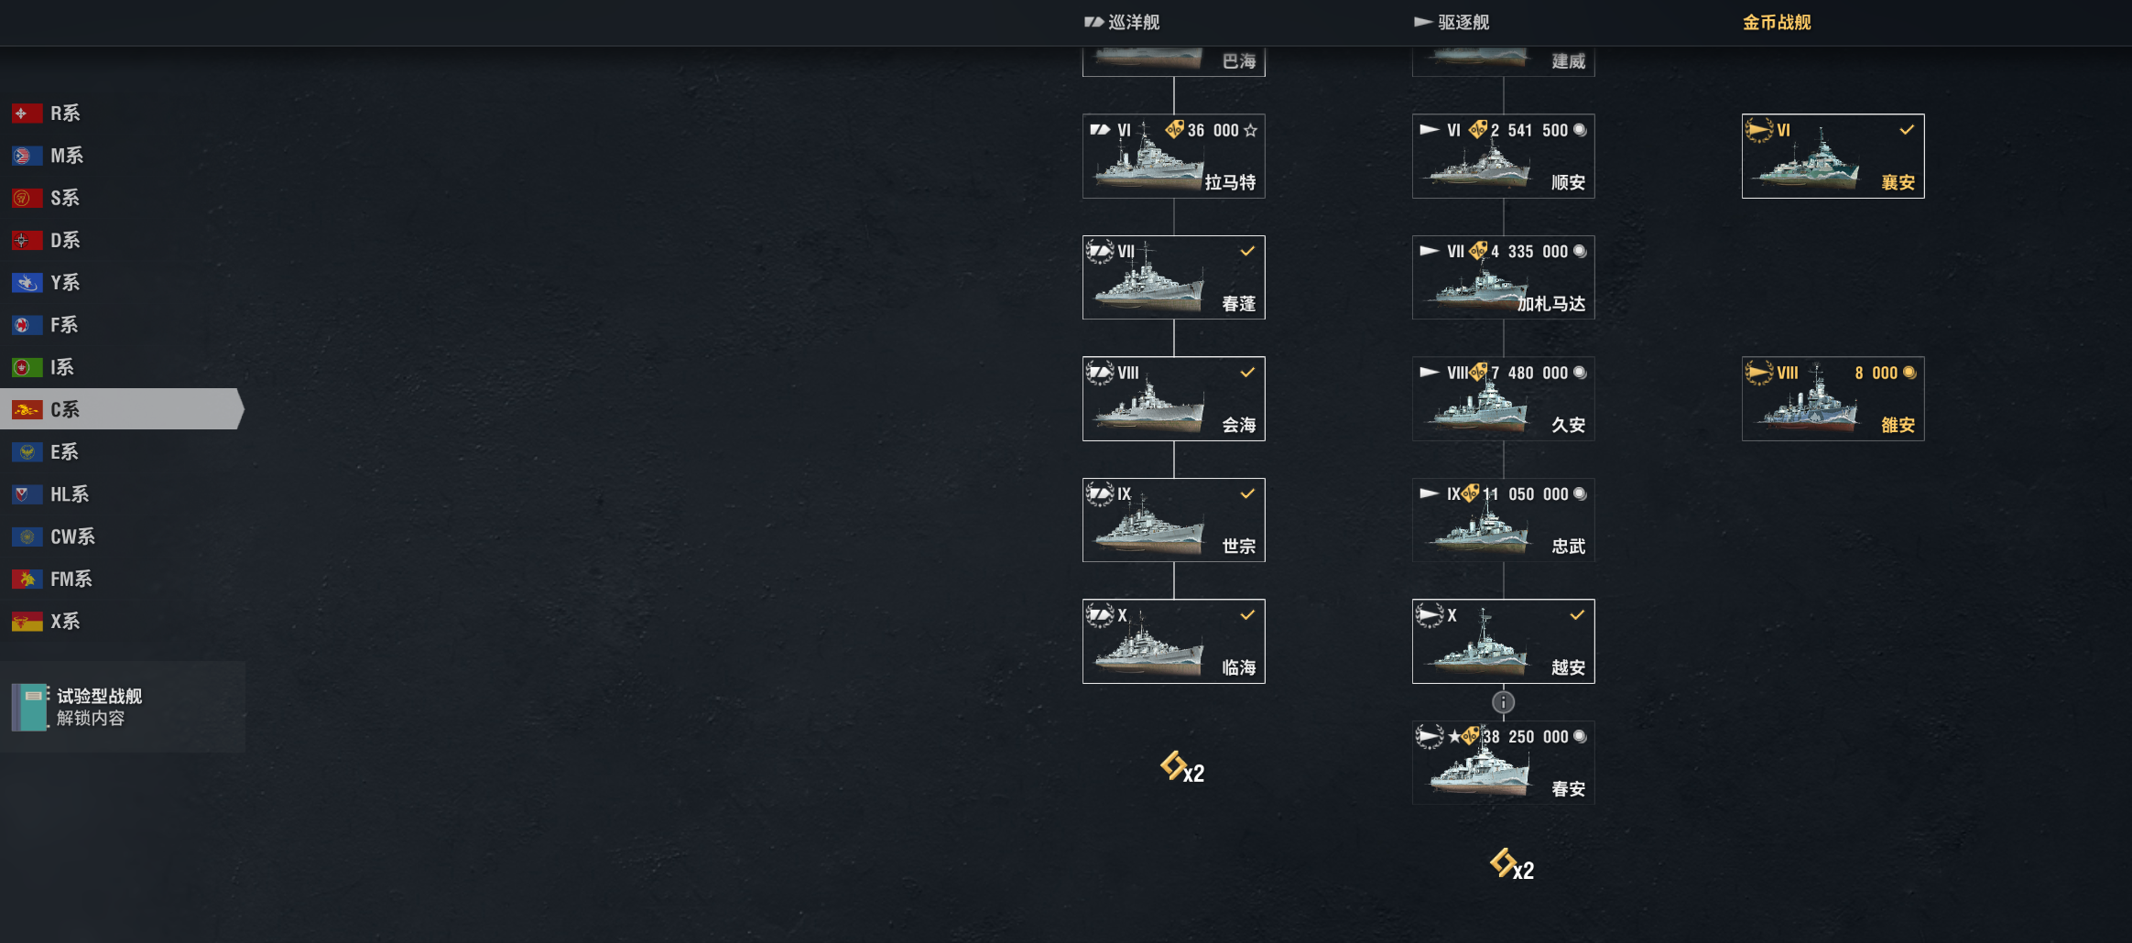Click the x2 bonus icon under destroyers
Screen dimensions: 2132x943
(x=1512, y=864)
